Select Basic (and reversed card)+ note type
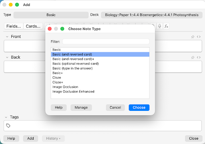Image resolution: width=205 pixels, height=144 pixels. (x=100, y=59)
